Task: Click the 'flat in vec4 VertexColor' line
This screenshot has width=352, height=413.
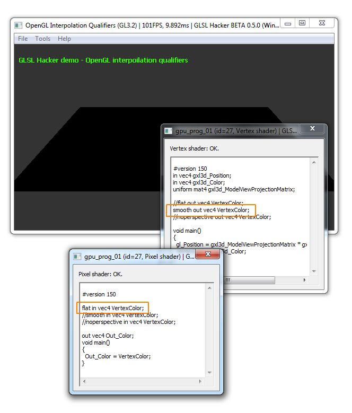Action: pos(113,307)
